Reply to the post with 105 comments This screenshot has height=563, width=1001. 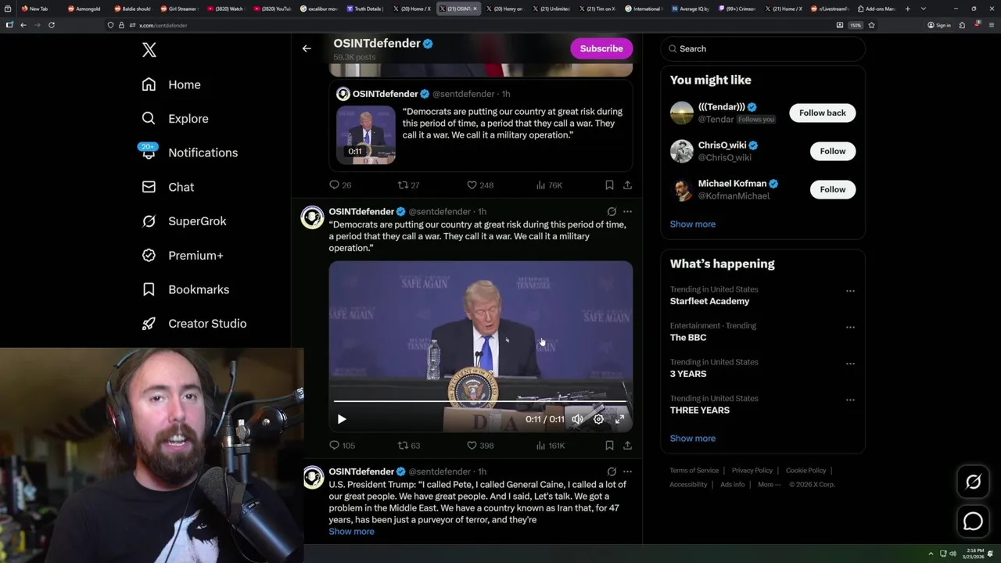coord(342,446)
